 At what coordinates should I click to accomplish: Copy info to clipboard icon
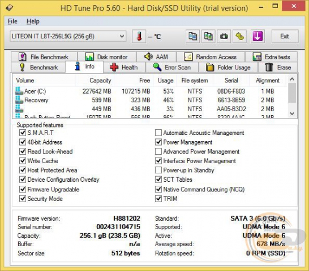tap(192, 36)
